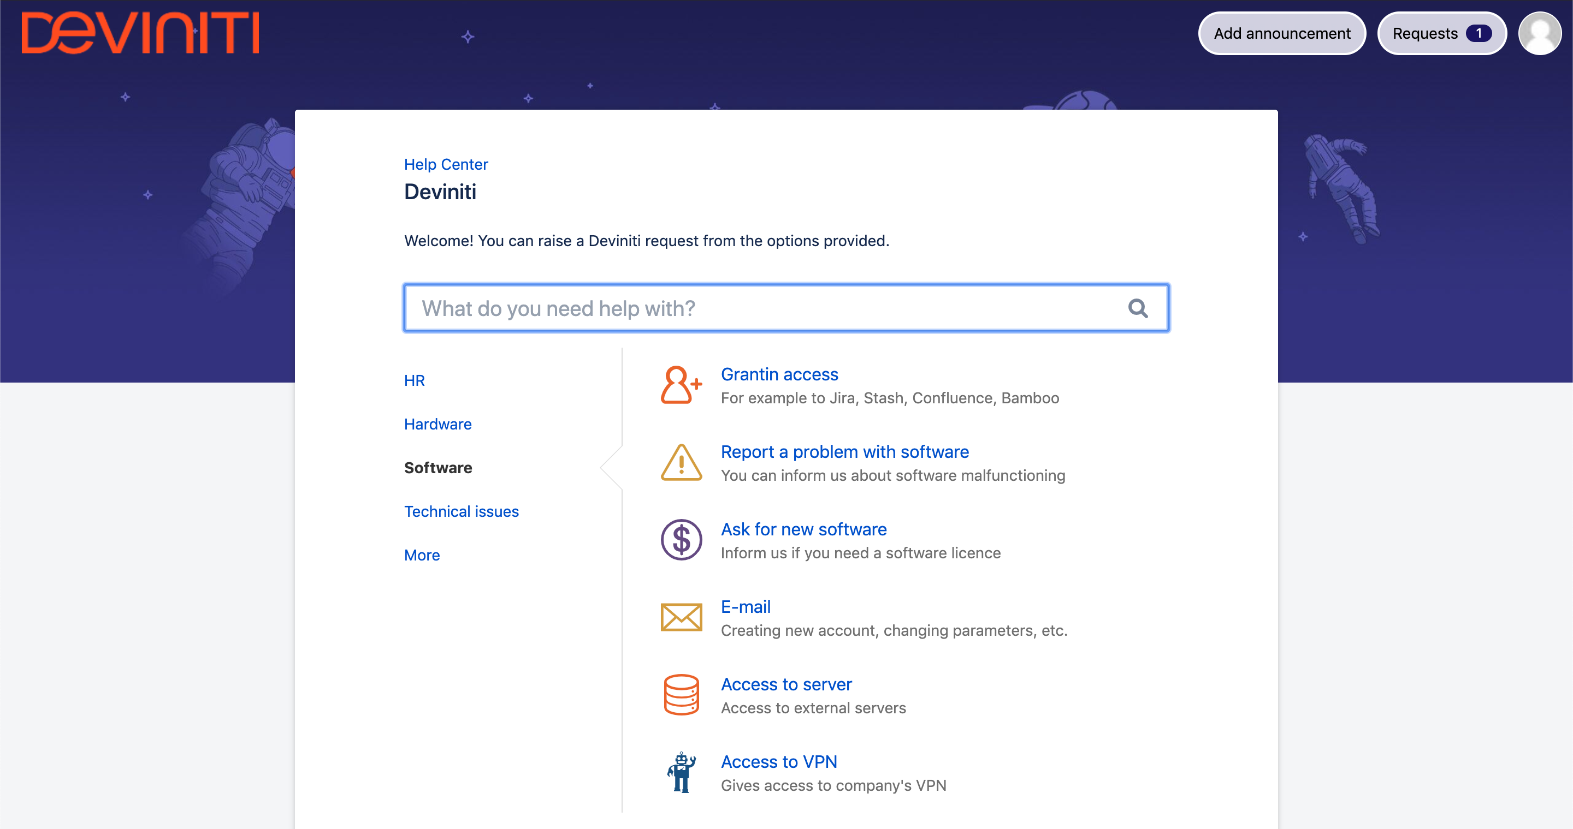The image size is (1573, 829).
Task: Select the Software category
Action: pyautogui.click(x=438, y=468)
